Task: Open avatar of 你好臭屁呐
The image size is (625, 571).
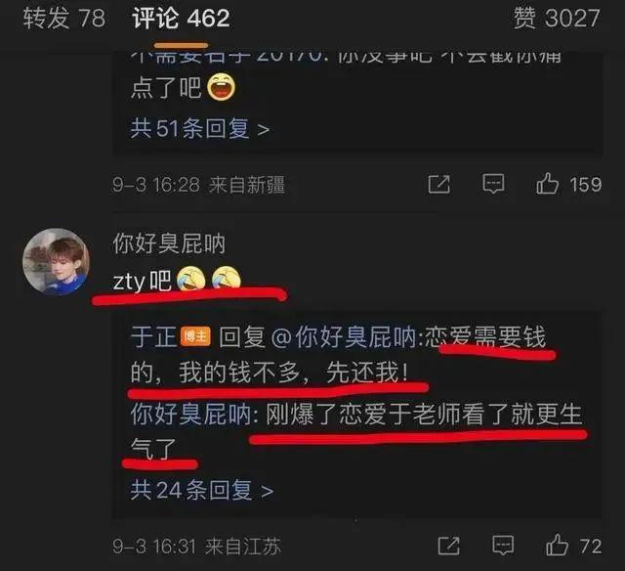Action: point(56,262)
